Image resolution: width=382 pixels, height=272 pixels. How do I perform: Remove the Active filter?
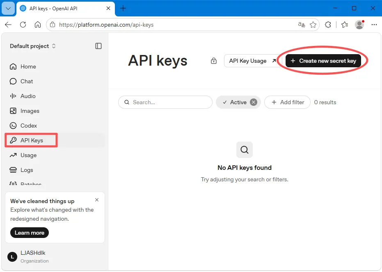(x=254, y=102)
